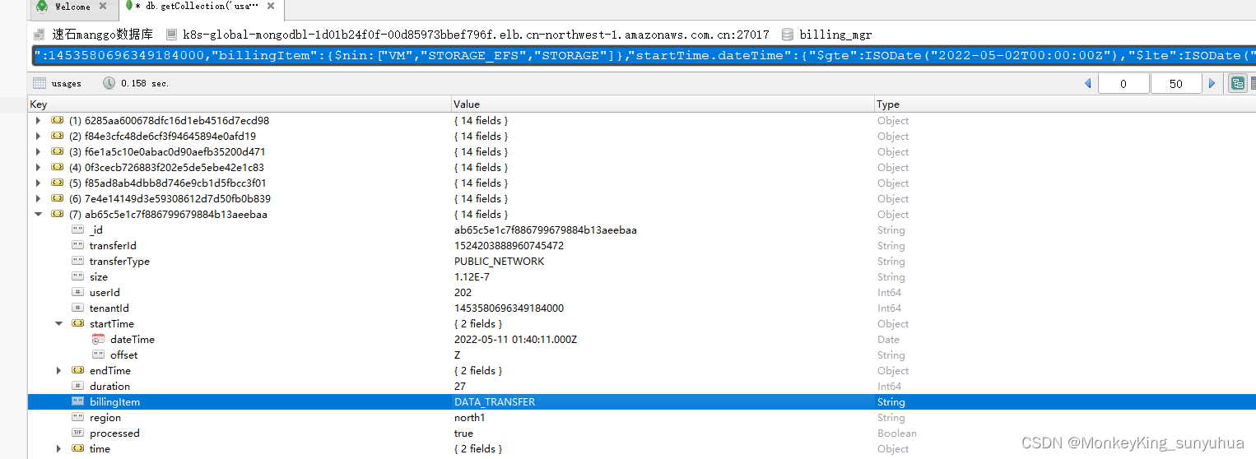
Task: Click the 速石manggo数据库 server connection icon
Action: (39, 35)
